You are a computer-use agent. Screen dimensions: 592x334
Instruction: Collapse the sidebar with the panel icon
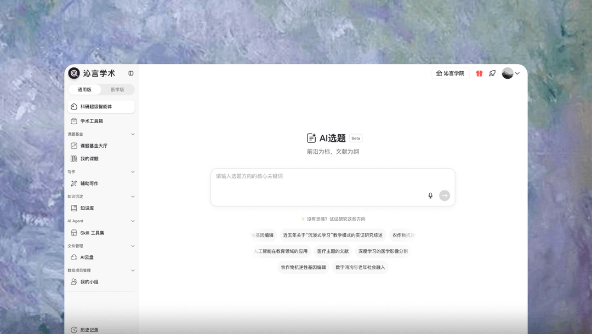click(x=131, y=73)
